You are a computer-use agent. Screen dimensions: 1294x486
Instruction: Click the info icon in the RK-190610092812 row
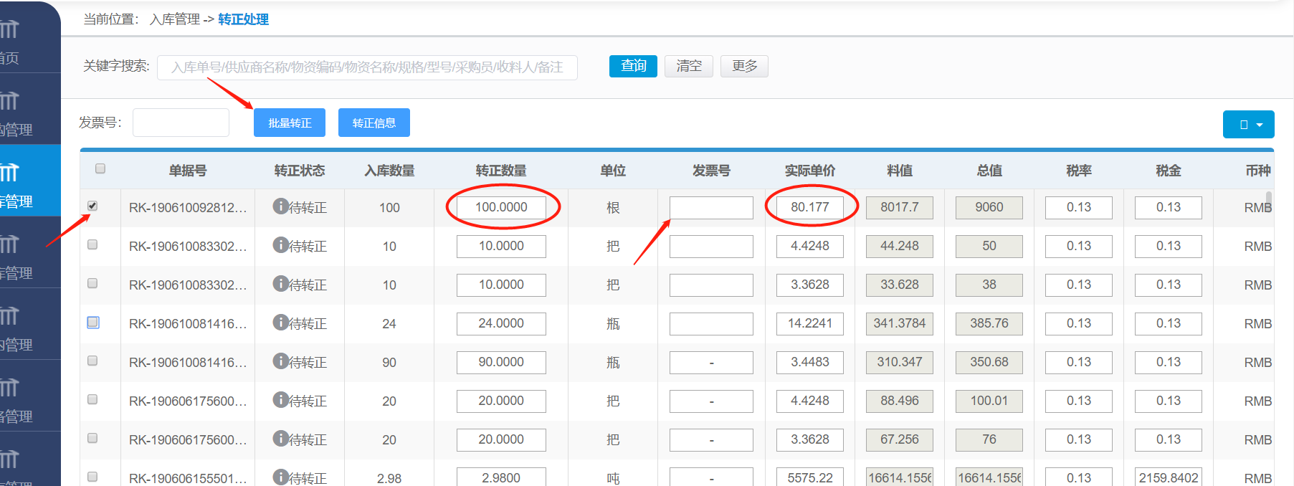coord(280,206)
